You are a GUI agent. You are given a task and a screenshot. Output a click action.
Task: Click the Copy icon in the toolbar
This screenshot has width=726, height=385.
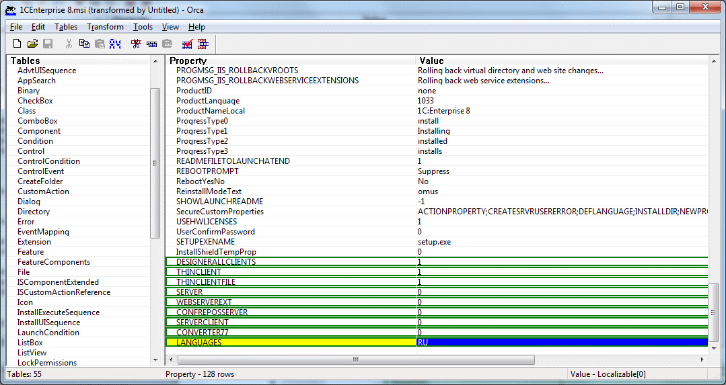[84, 44]
